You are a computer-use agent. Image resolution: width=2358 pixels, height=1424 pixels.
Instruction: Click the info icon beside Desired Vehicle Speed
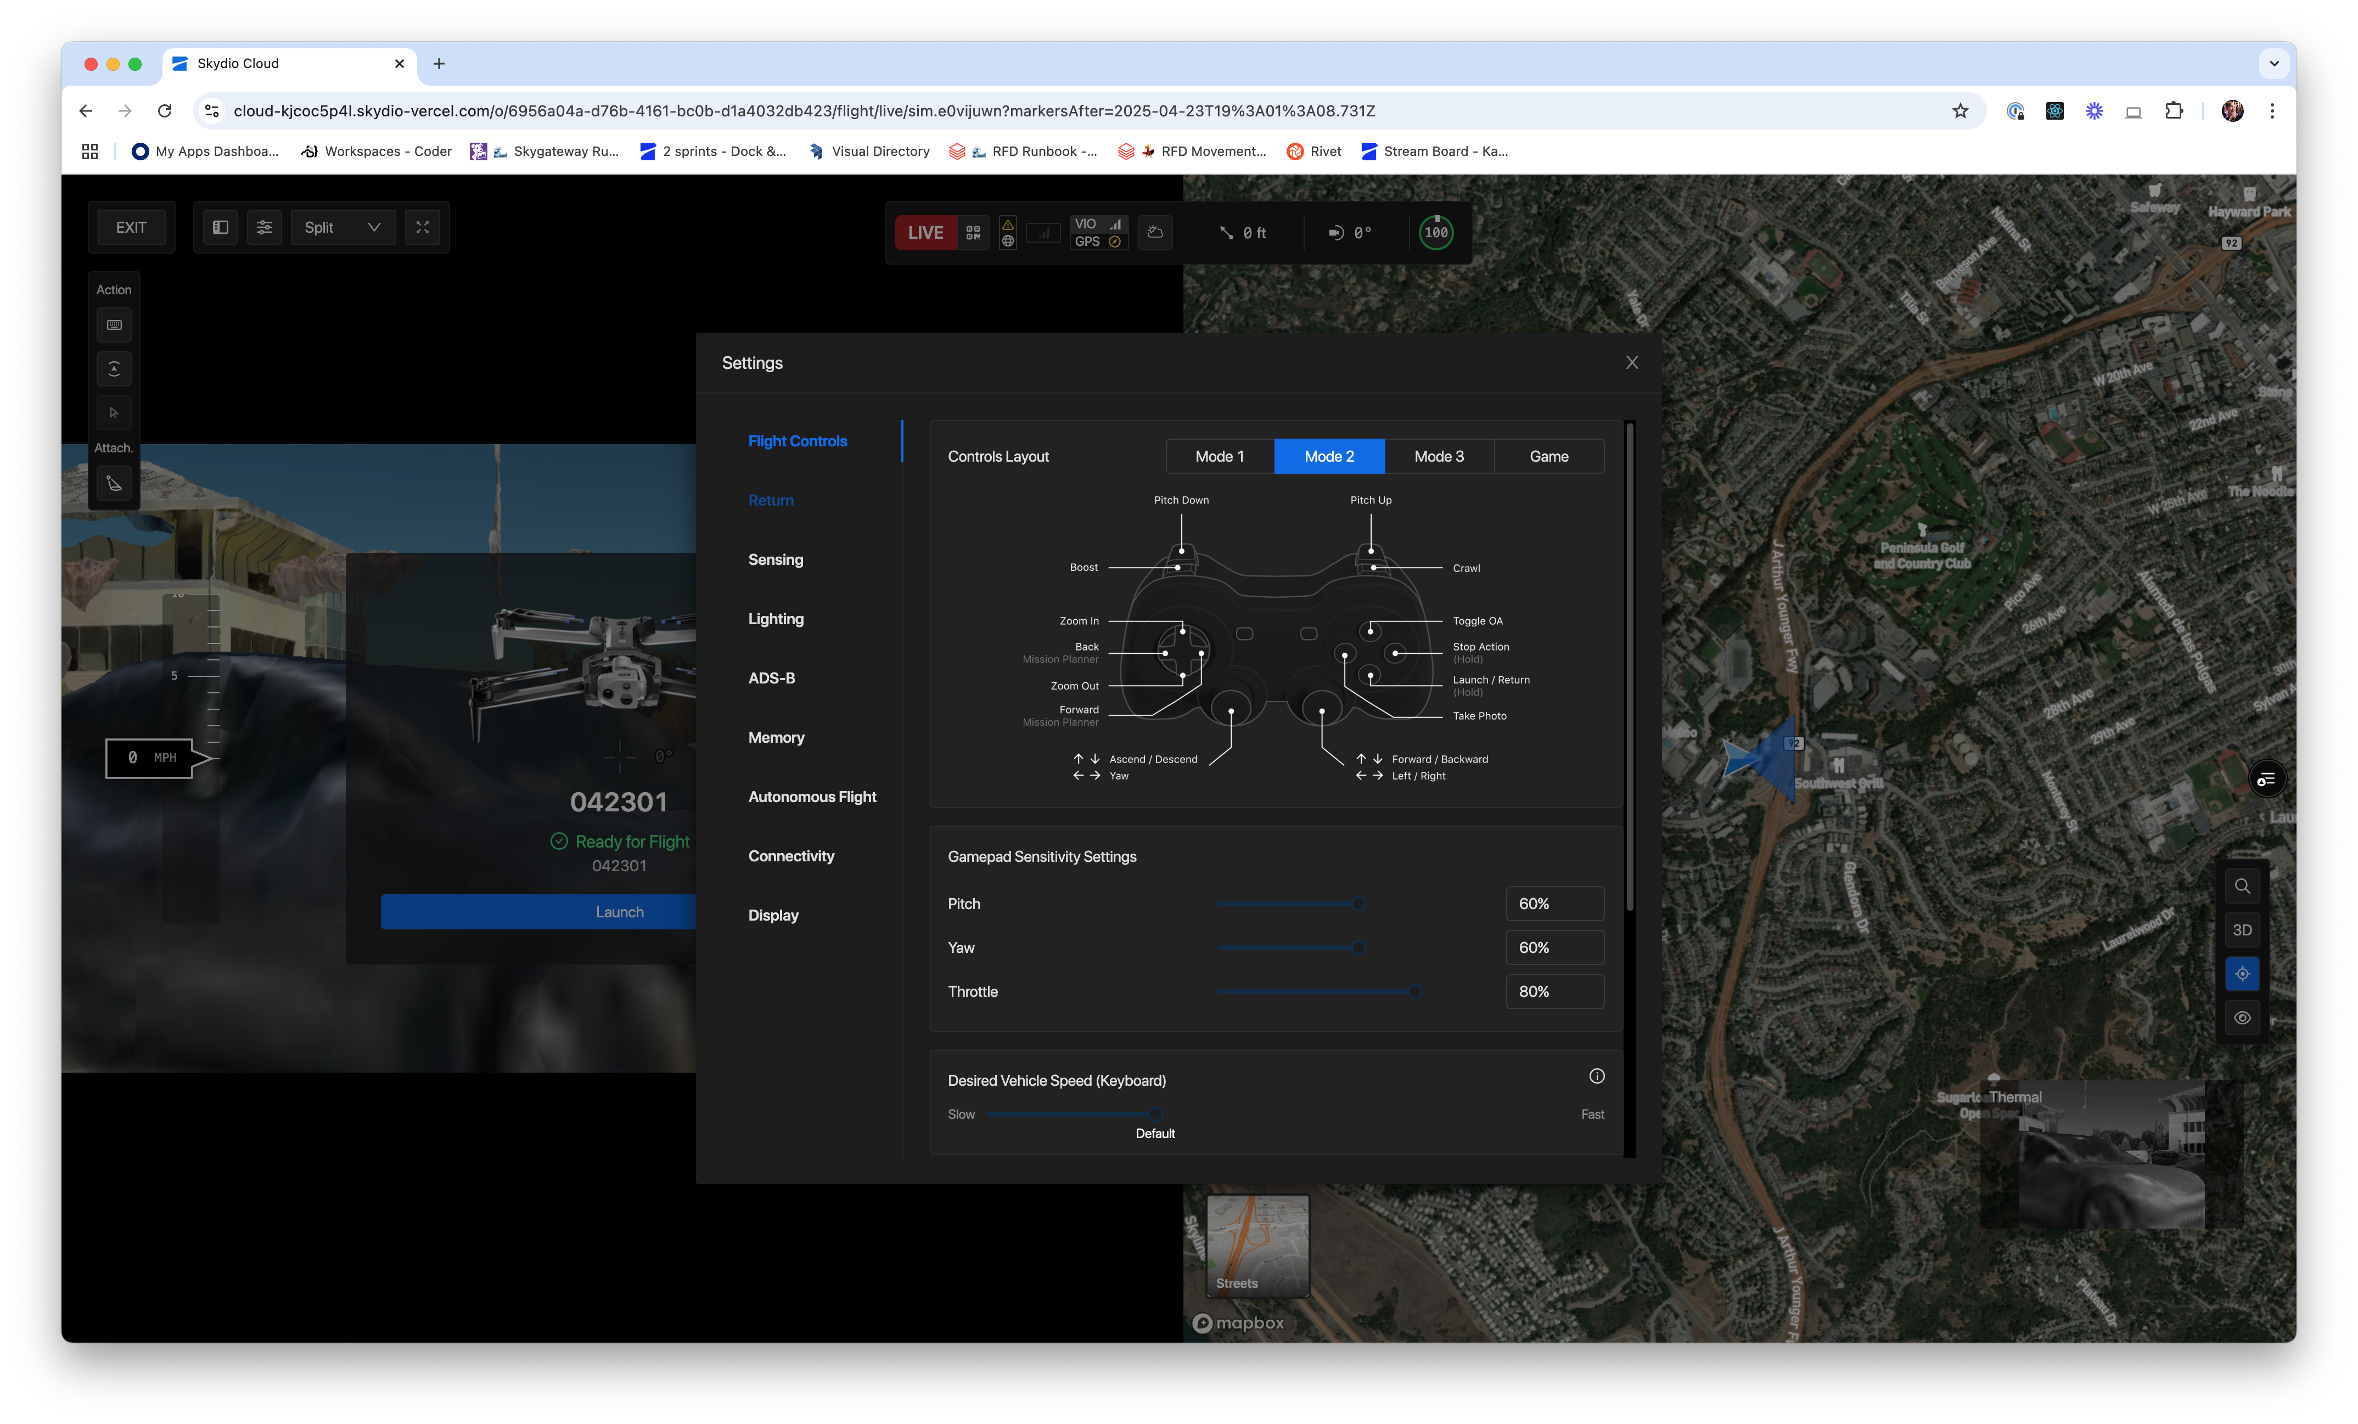pos(1596,1077)
